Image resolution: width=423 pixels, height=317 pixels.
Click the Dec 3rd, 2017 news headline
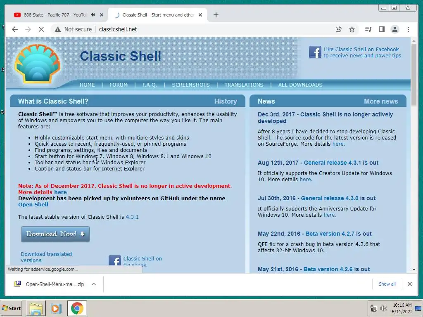(x=325, y=118)
